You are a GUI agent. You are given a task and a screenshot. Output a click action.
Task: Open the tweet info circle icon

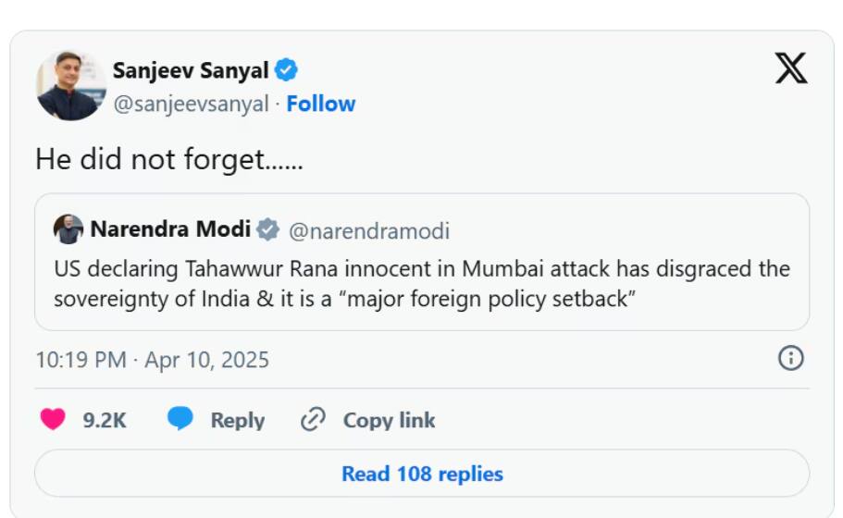(x=790, y=358)
